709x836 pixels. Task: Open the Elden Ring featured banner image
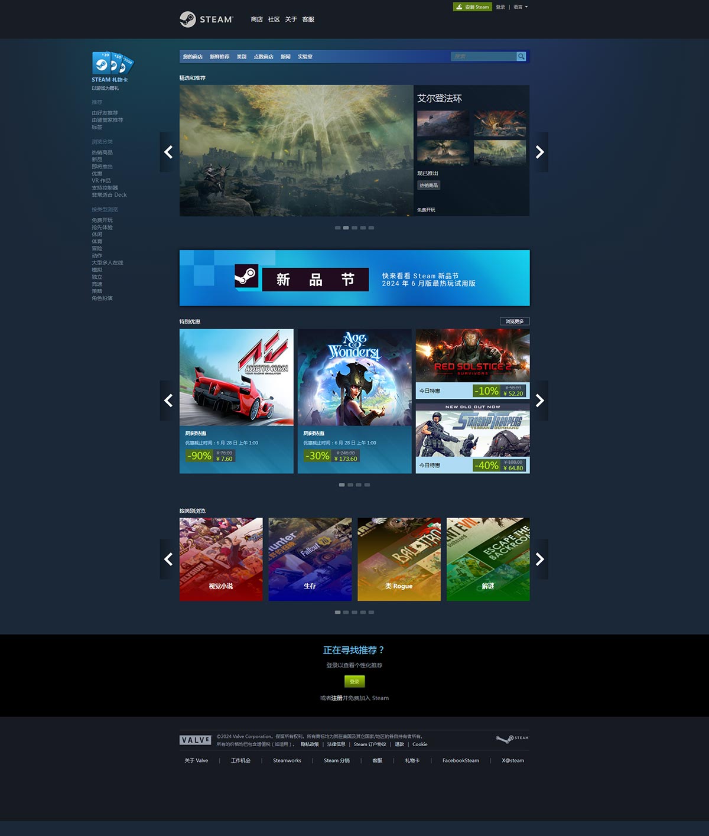(297, 151)
